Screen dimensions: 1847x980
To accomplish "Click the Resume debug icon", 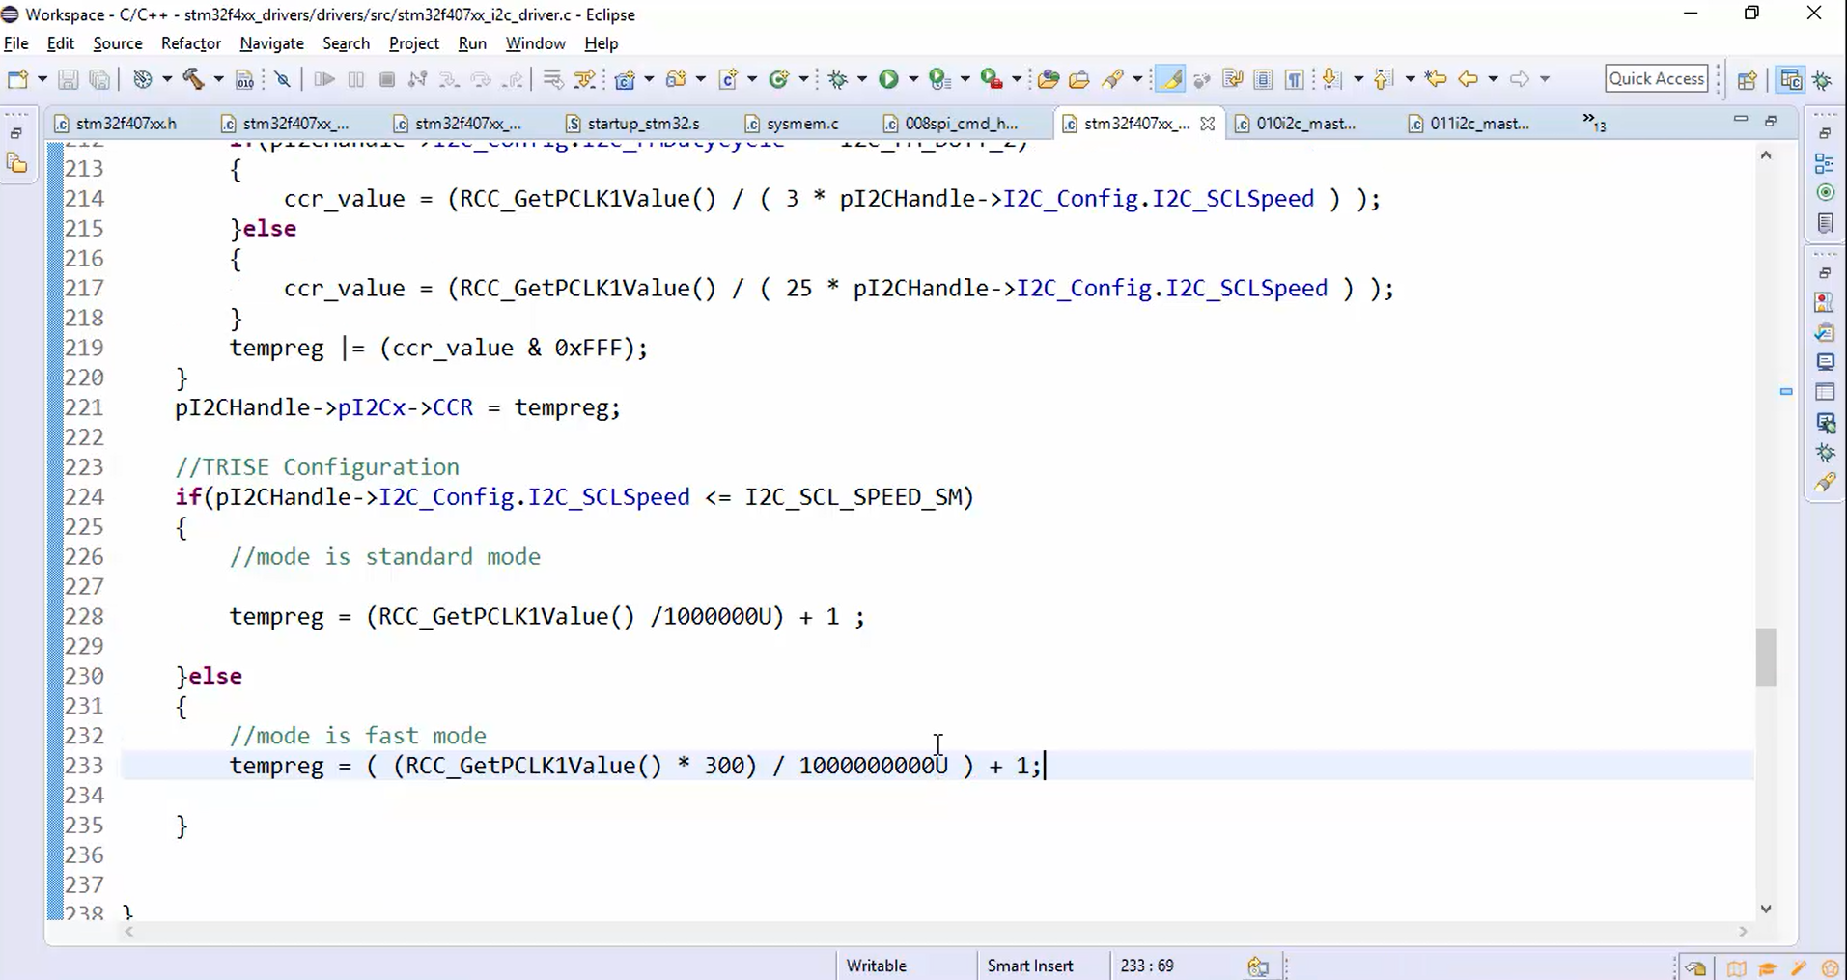I will click(324, 79).
